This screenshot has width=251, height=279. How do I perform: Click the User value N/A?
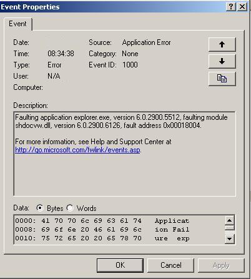point(54,76)
